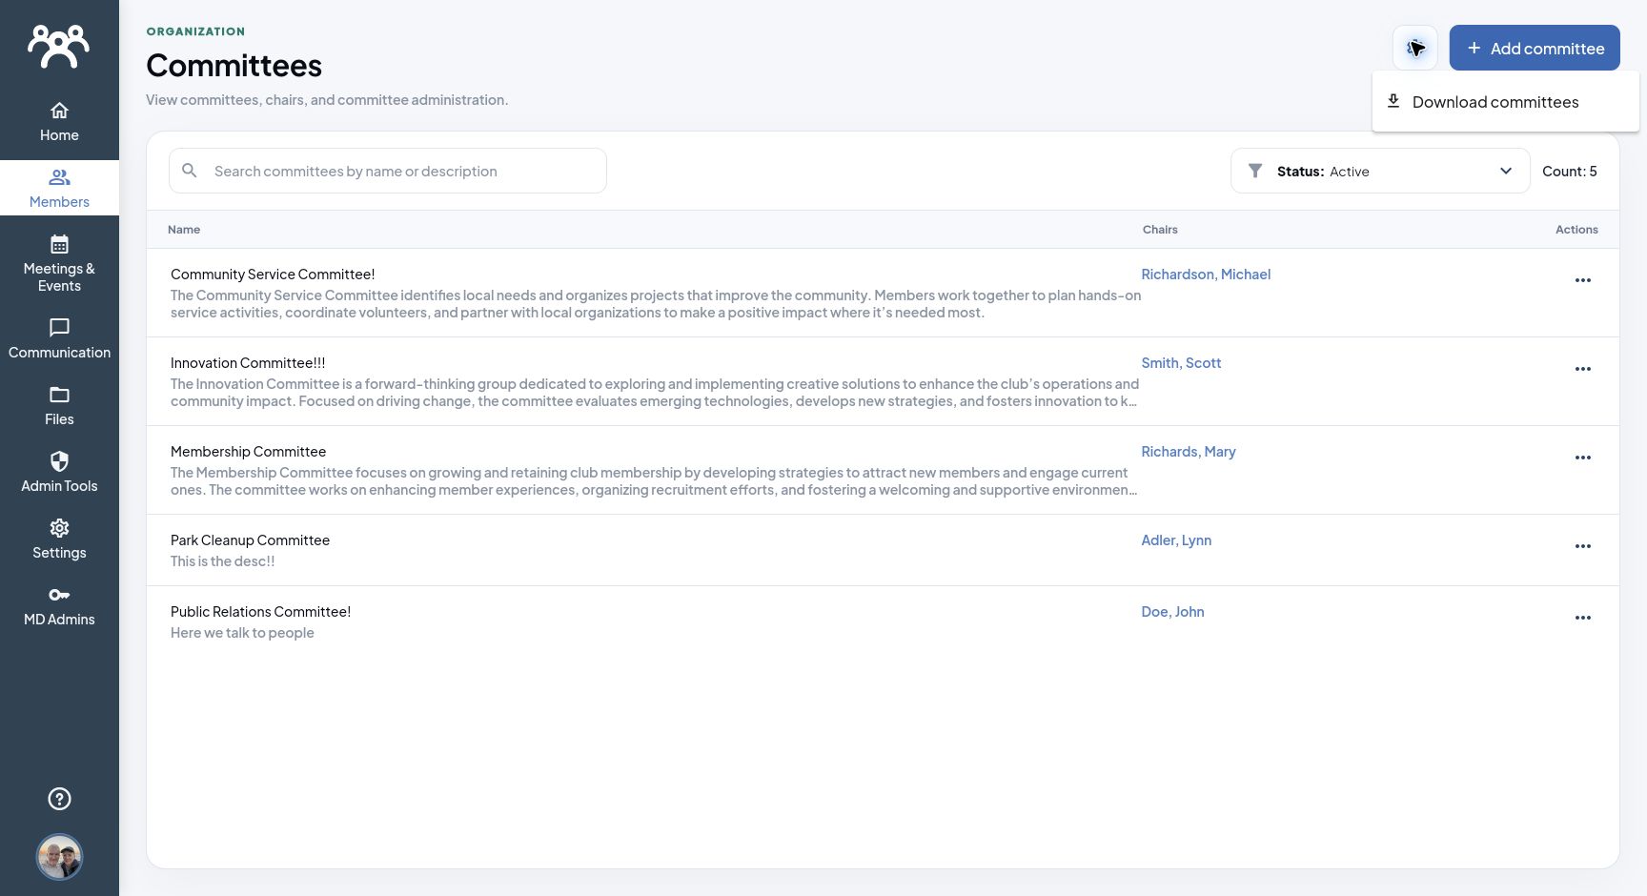This screenshot has width=1647, height=896.
Task: Expand the Status Active dropdown
Action: [x=1380, y=172]
